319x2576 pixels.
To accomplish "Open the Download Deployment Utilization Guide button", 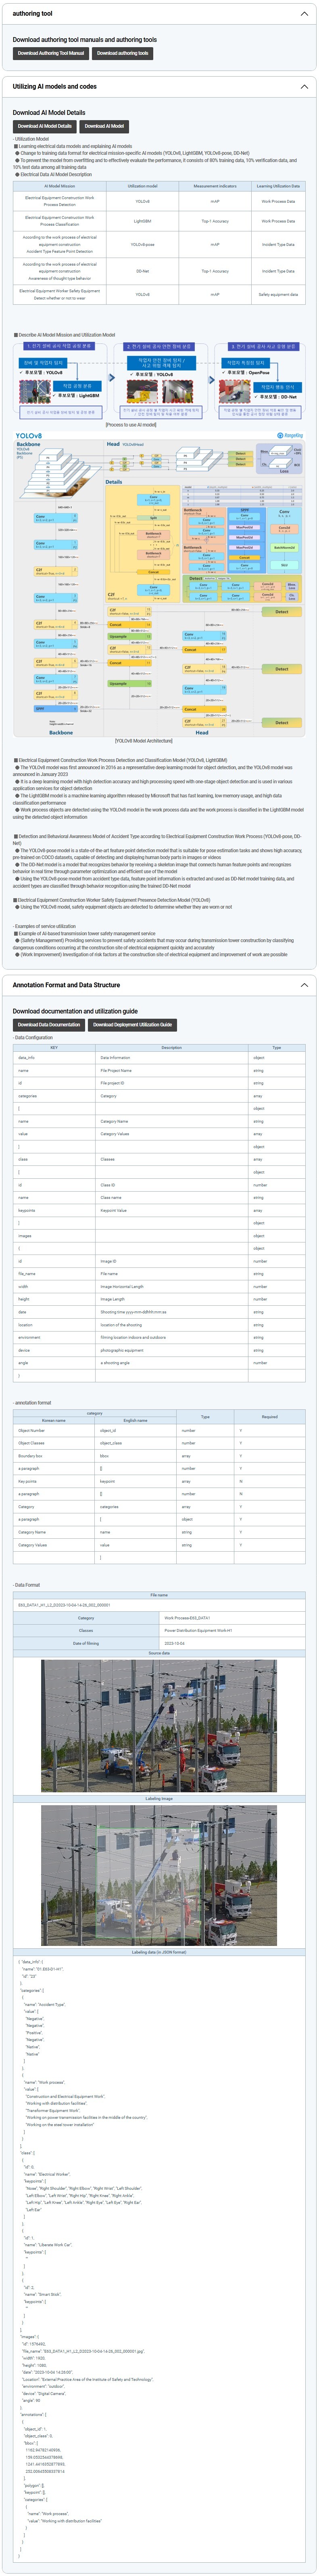I will 132,1024.
